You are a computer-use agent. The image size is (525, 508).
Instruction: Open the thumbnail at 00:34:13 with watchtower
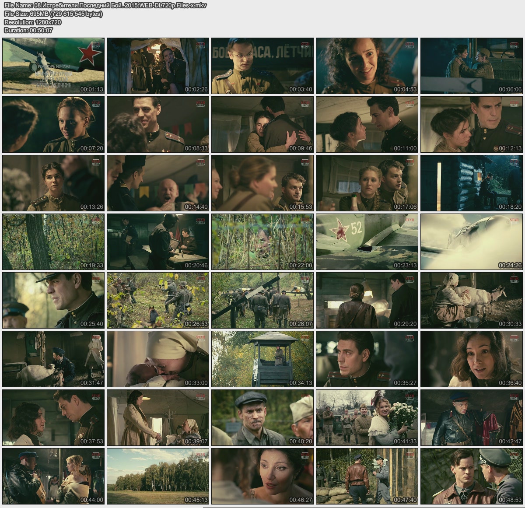[x=262, y=359]
